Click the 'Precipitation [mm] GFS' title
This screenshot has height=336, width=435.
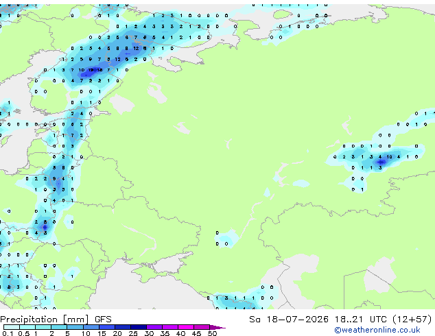56,320
